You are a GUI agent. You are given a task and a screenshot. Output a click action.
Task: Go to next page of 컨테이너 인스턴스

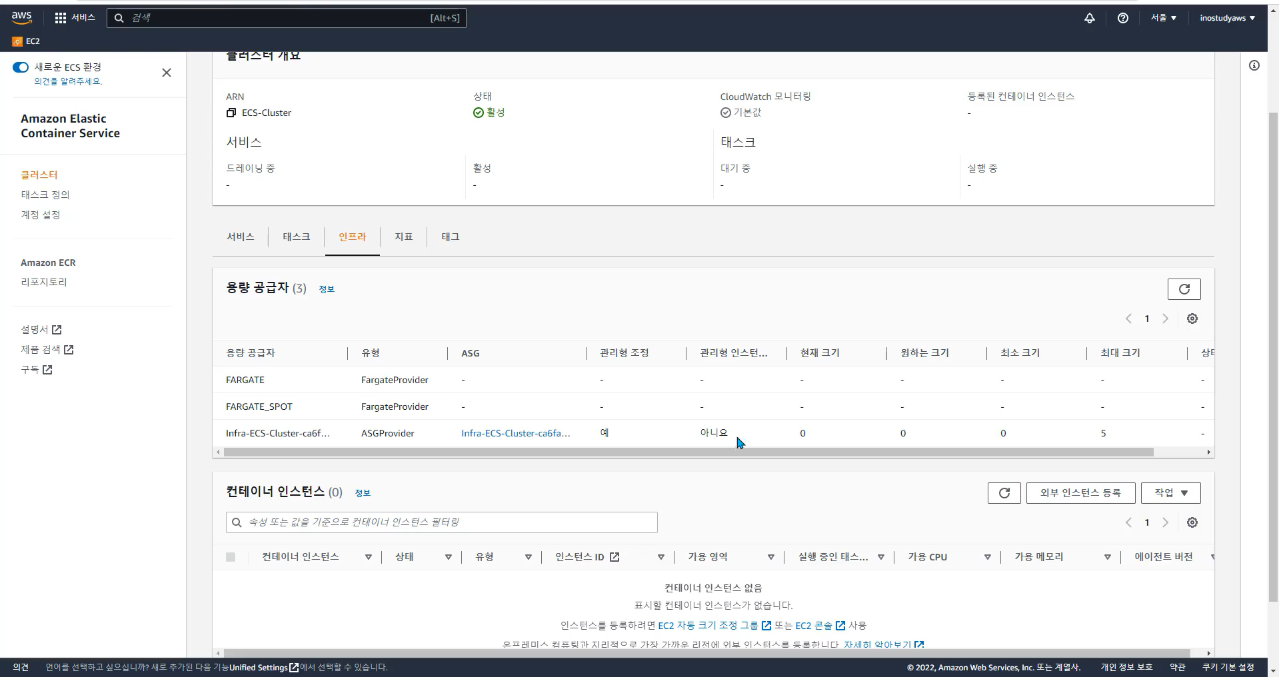tap(1165, 522)
